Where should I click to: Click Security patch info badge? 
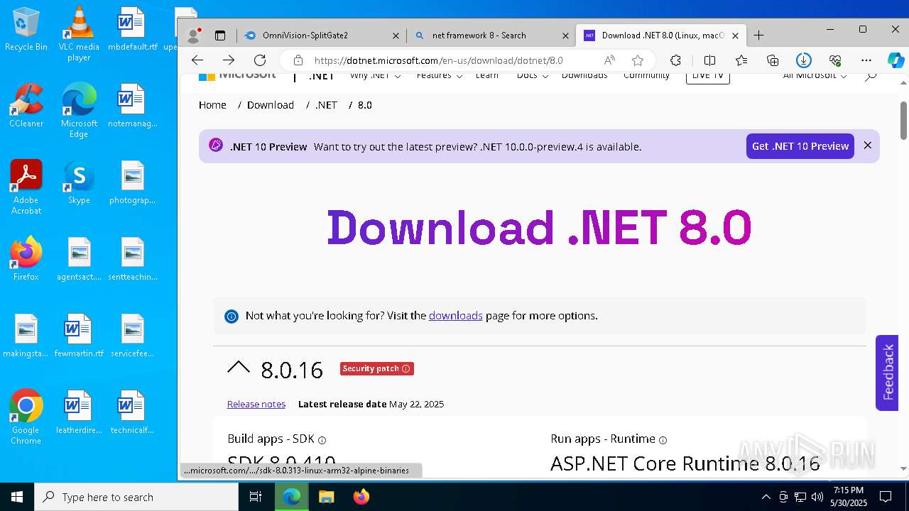pyautogui.click(x=376, y=368)
